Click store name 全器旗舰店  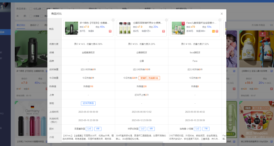point(142,53)
